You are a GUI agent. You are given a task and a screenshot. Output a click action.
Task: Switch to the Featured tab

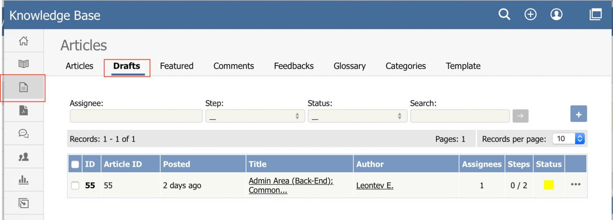click(x=177, y=66)
